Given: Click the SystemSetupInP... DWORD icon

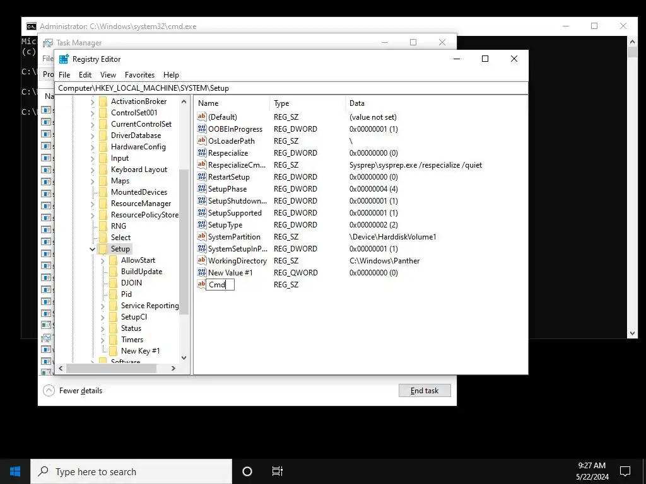Looking at the screenshot, I should point(201,248).
